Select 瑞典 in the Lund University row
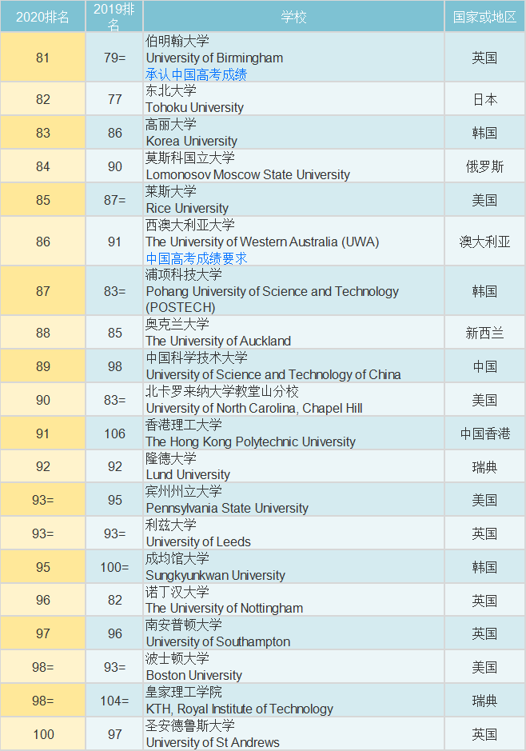 (x=485, y=467)
